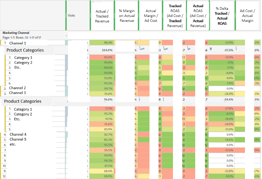Image resolution: width=262 pixels, height=179 pixels.
Task: Click the -7.1% delta cell
Action: pyautogui.click(x=221, y=63)
